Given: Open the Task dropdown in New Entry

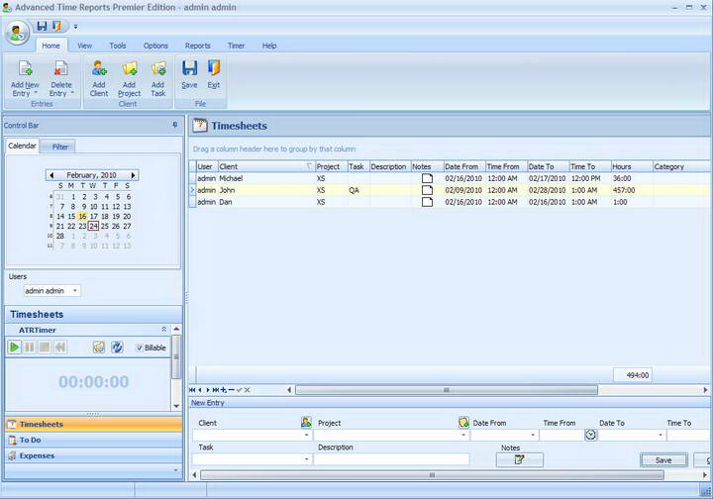Looking at the screenshot, I should click(306, 459).
